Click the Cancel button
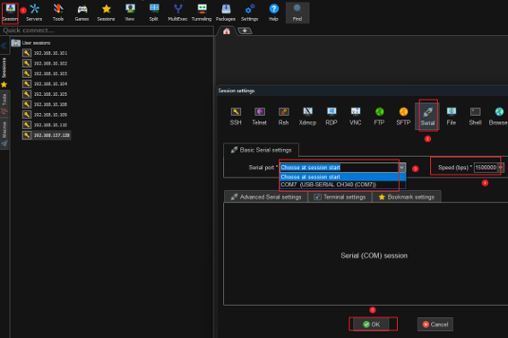Viewport: 508px width, 338px height. [435, 325]
